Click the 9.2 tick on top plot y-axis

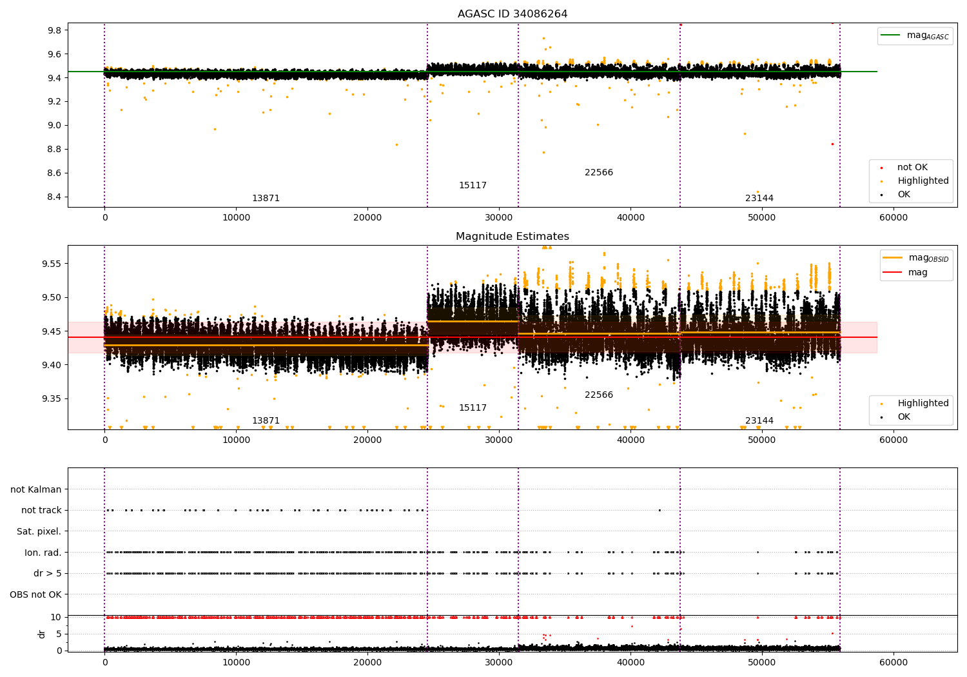[x=54, y=101]
